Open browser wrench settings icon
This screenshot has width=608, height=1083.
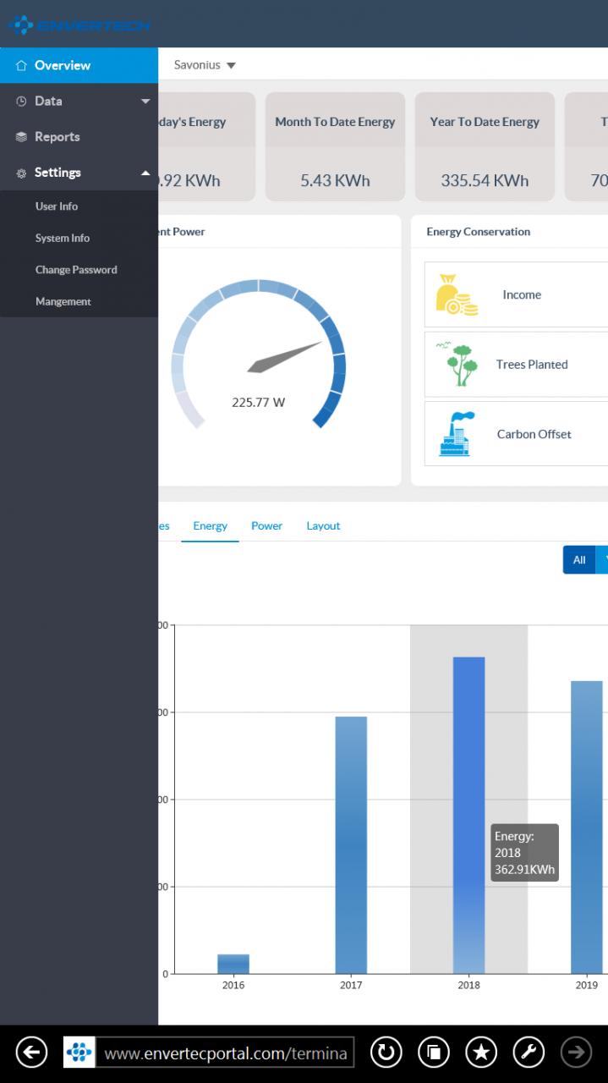(529, 1053)
